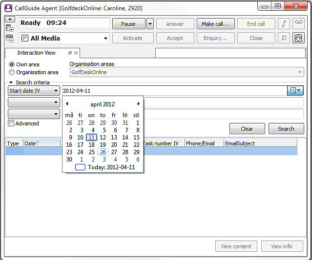Select day 26 in the fifth calendar week
The image size is (312, 260).
point(103,152)
